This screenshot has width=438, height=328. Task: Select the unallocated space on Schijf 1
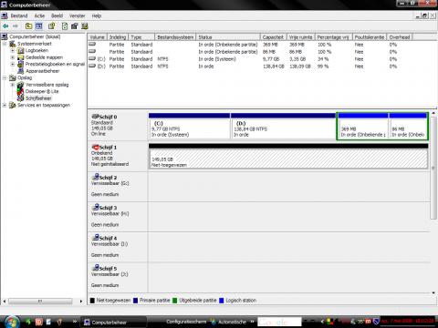(x=288, y=159)
